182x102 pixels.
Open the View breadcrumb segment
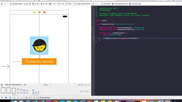[69, 4]
